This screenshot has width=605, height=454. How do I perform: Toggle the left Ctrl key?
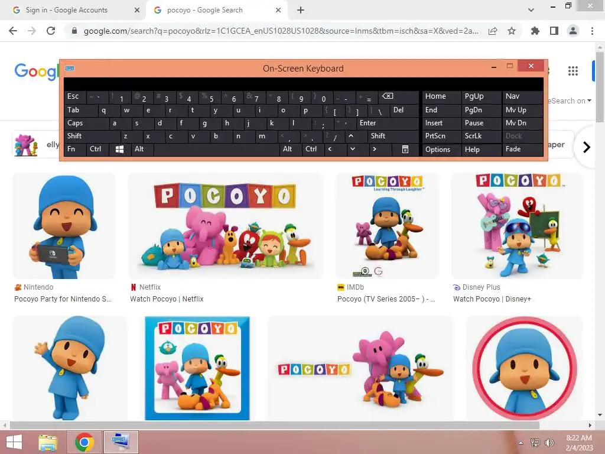click(x=97, y=149)
